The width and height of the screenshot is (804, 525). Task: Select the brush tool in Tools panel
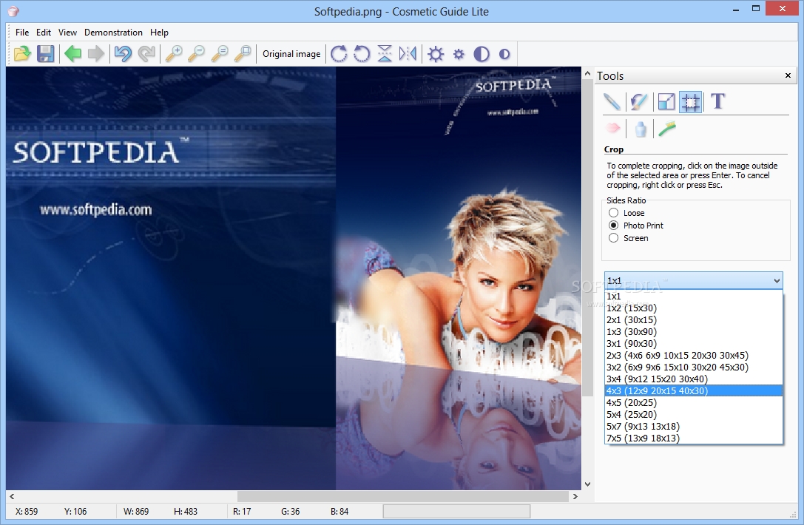[639, 101]
